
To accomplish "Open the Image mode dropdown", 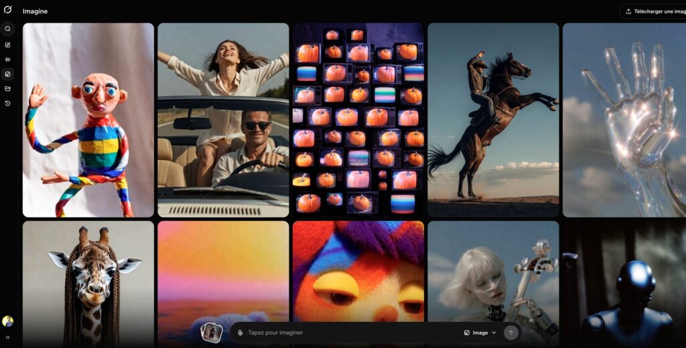I will [x=480, y=333].
